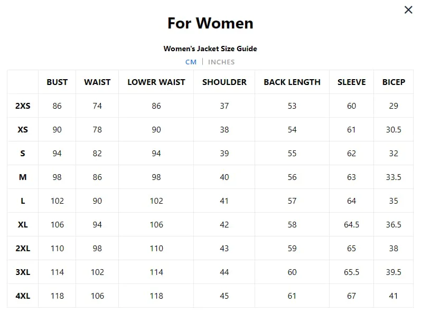Click the BACK LENGTH column header
Image resolution: width=421 pixels, height=323 pixels.
point(292,82)
